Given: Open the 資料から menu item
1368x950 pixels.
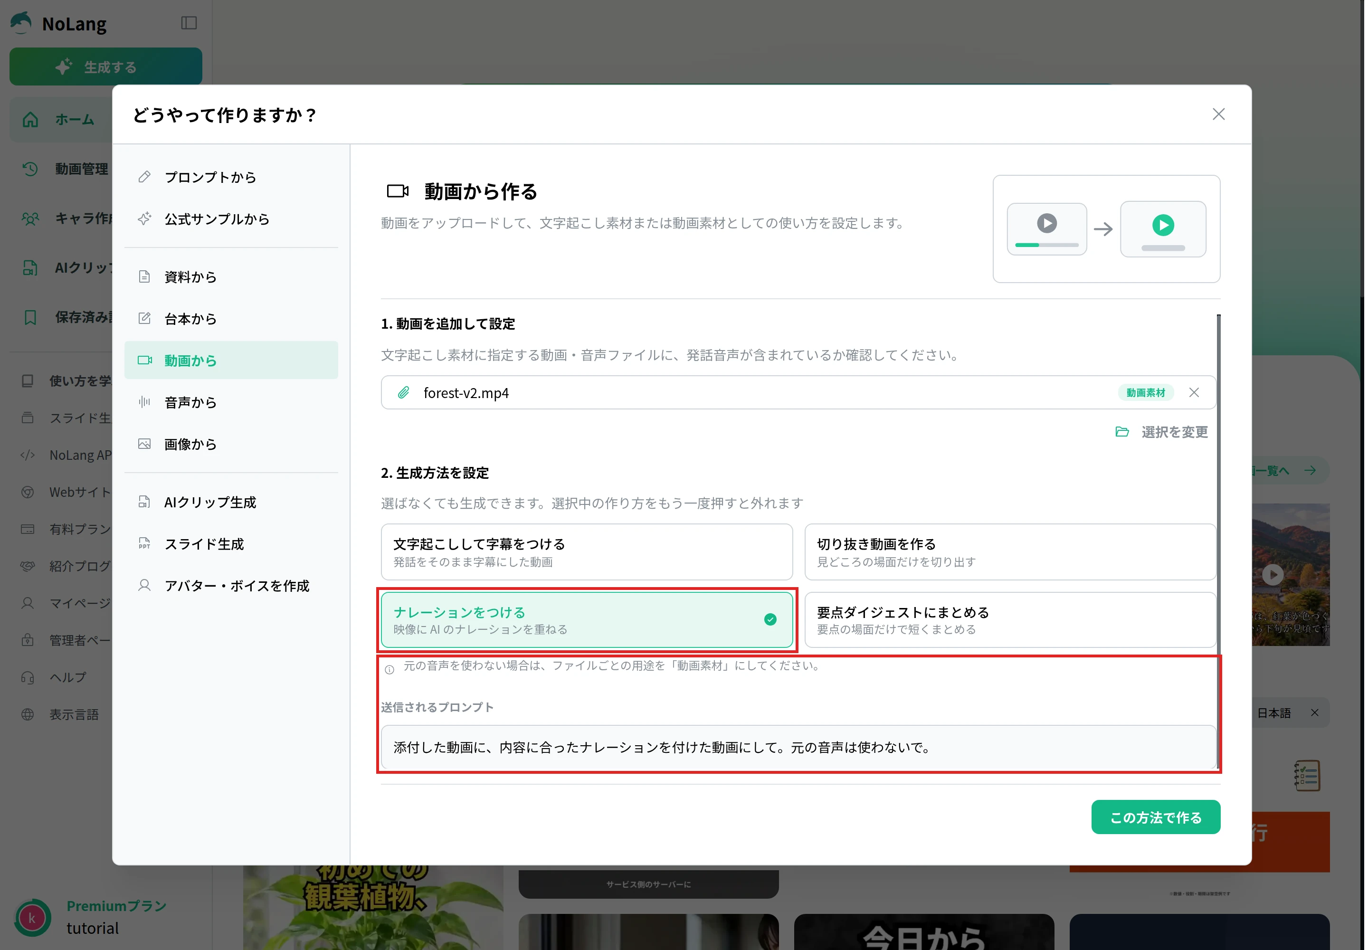Looking at the screenshot, I should 231,277.
